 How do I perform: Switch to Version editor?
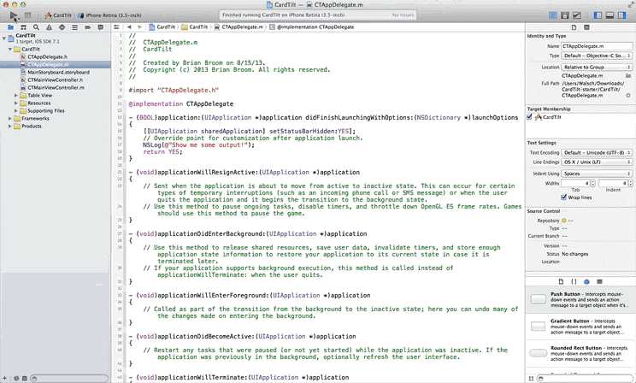577,15
